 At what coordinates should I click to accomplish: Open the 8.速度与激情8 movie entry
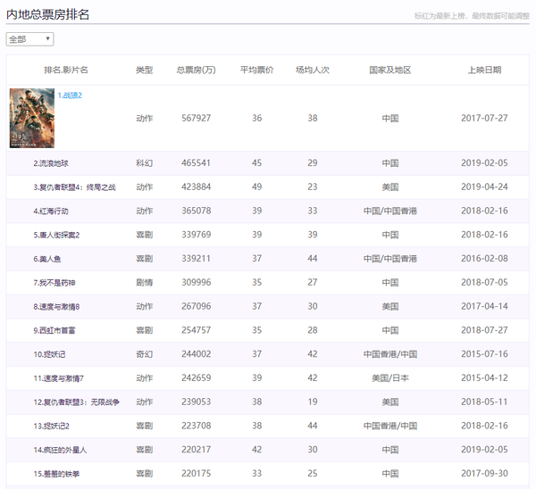(56, 307)
